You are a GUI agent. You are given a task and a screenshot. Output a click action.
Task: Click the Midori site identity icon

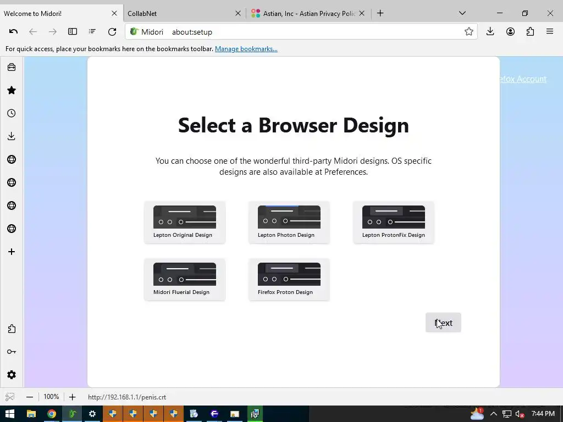pos(134,31)
